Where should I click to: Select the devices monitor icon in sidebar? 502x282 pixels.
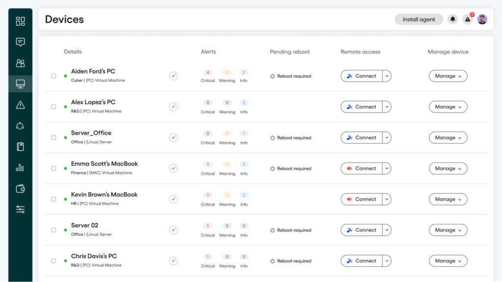pyautogui.click(x=20, y=84)
